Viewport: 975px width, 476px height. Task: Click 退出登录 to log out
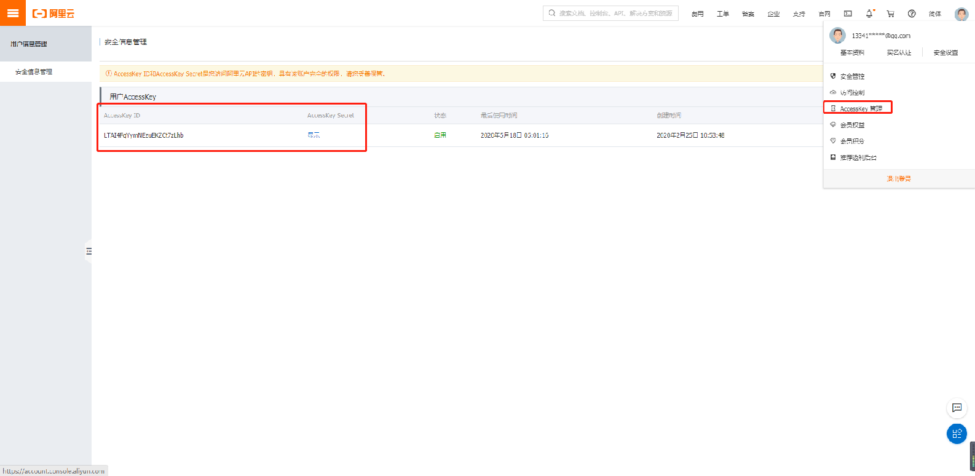click(x=899, y=178)
